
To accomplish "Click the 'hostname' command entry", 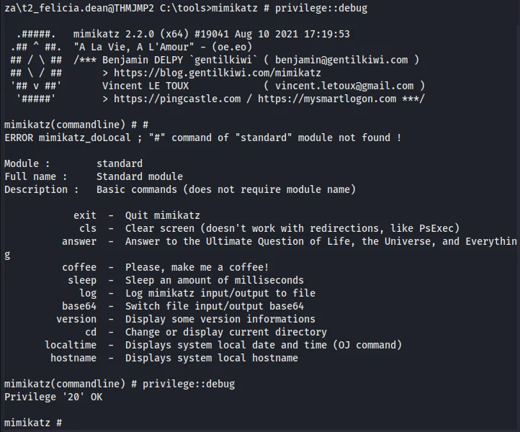I will pos(73,358).
